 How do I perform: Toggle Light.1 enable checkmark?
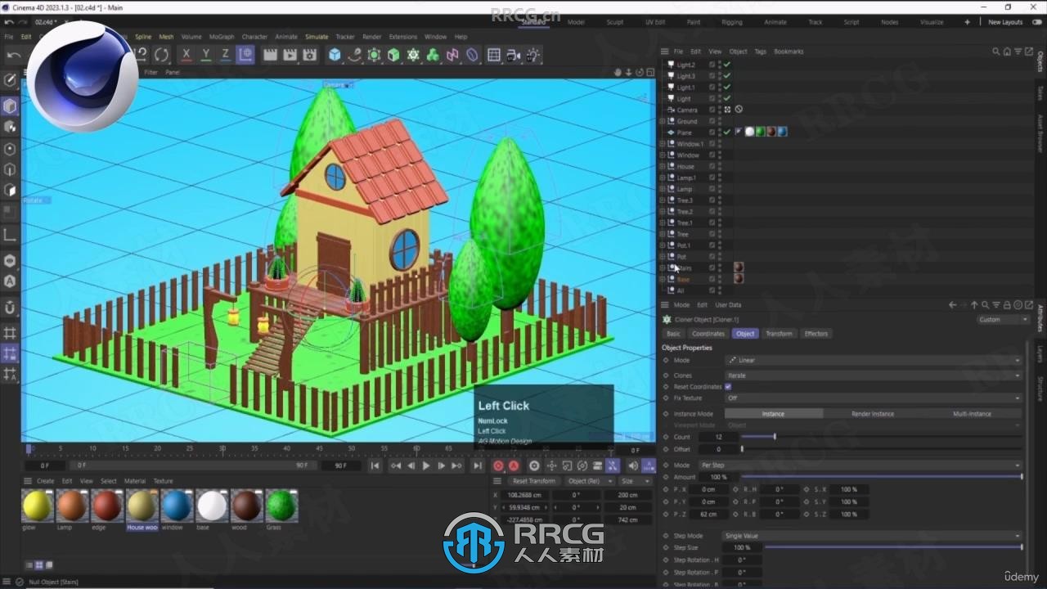[x=726, y=87]
